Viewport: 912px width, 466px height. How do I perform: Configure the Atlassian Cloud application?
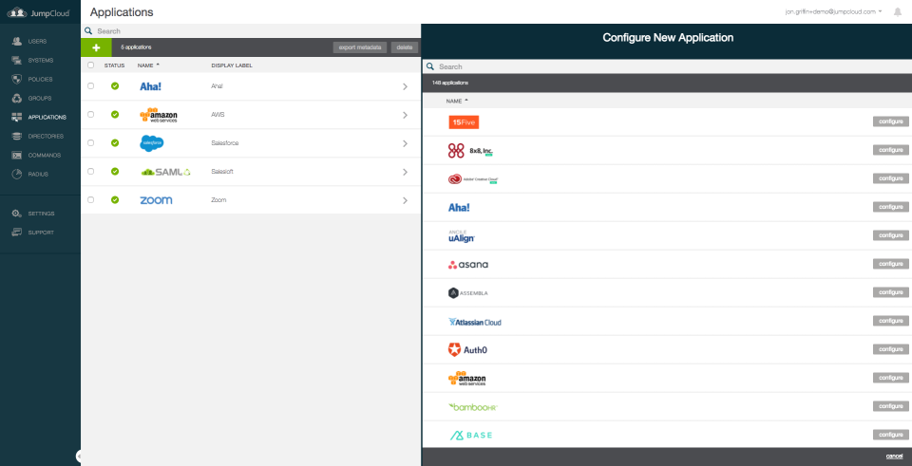[x=890, y=321]
